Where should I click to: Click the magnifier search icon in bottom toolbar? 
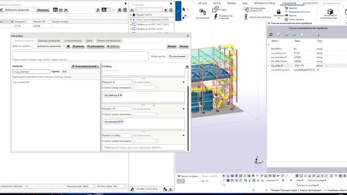(x=203, y=181)
